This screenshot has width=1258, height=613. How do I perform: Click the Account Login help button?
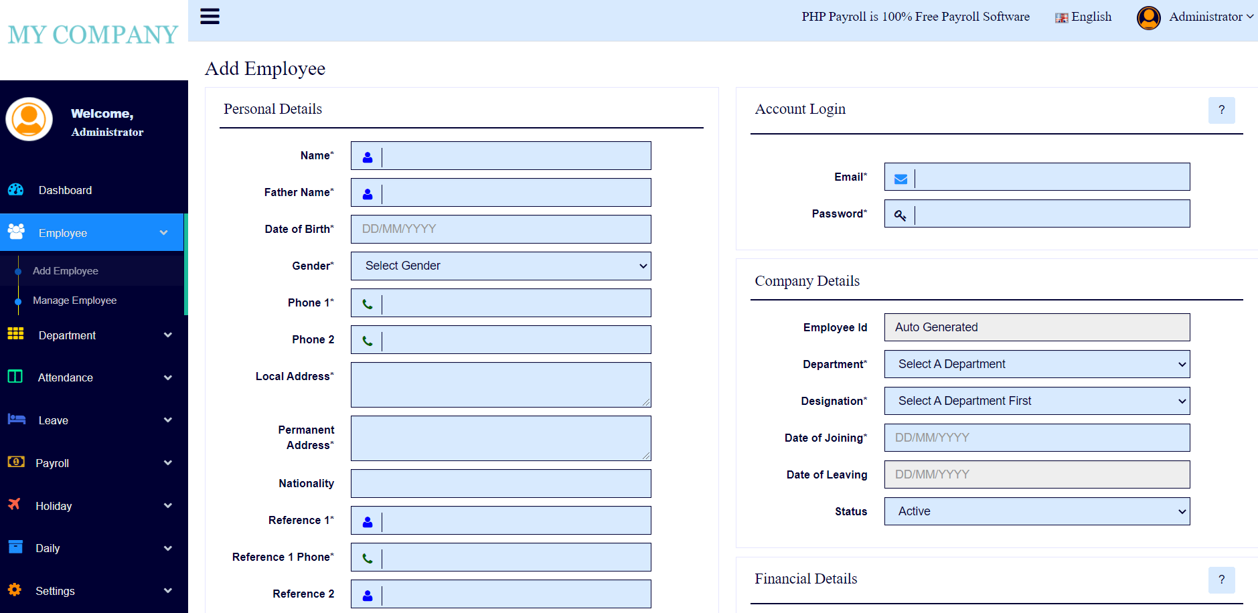pos(1222,110)
